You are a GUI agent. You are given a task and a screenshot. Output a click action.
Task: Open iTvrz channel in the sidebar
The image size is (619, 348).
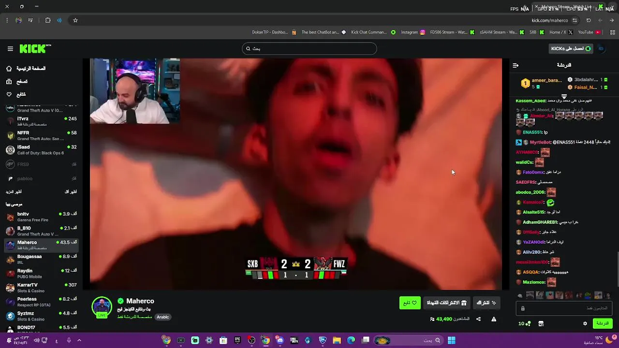coord(41,121)
